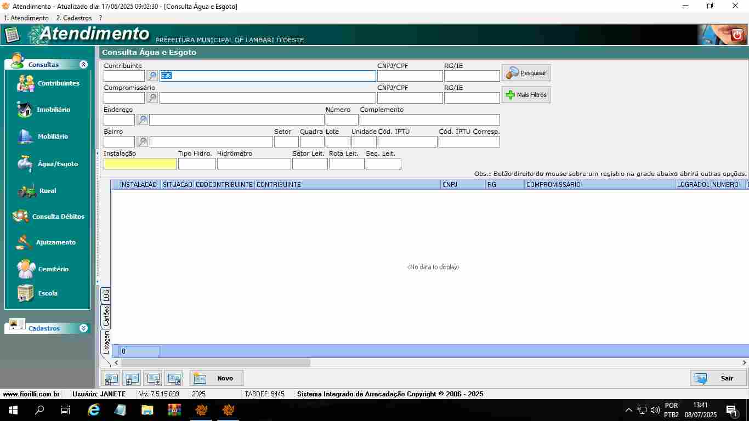The height and width of the screenshot is (421, 749).
Task: Click the Escola sidebar icon
Action: click(x=26, y=293)
